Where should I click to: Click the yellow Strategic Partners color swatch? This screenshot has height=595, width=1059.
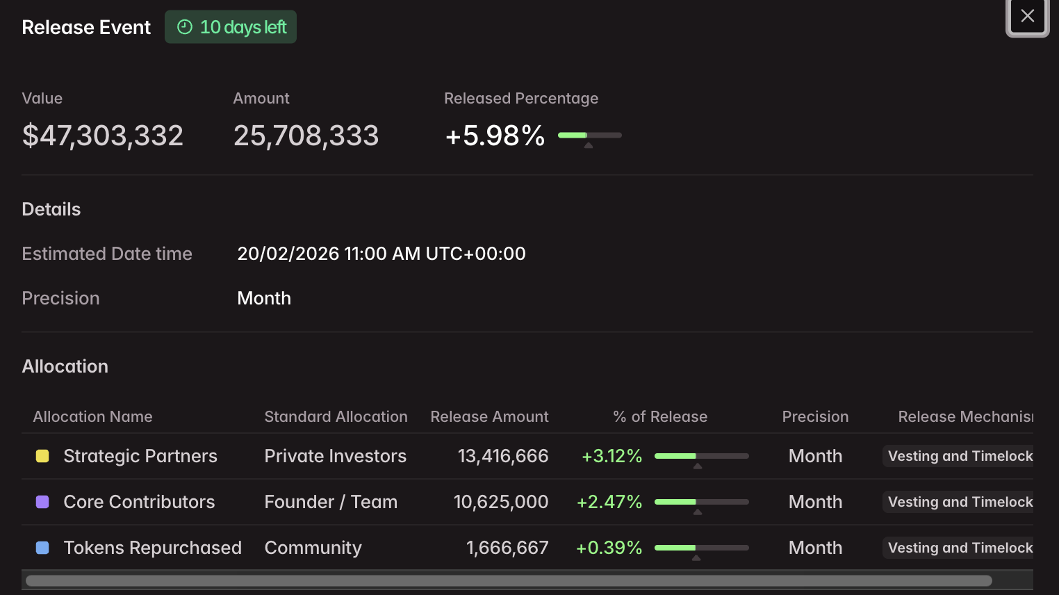pyautogui.click(x=42, y=456)
